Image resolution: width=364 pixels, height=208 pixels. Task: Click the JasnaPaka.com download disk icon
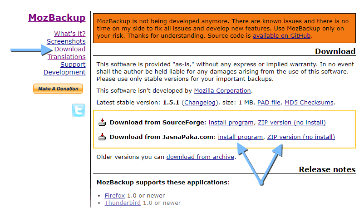click(102, 137)
